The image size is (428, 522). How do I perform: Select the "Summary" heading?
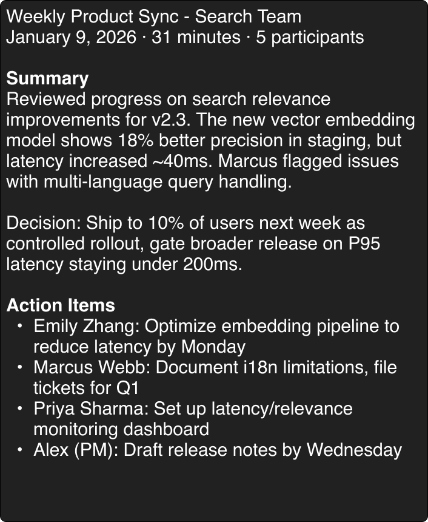point(47,78)
